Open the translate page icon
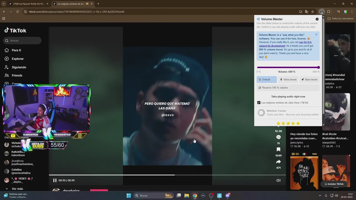 306,12
